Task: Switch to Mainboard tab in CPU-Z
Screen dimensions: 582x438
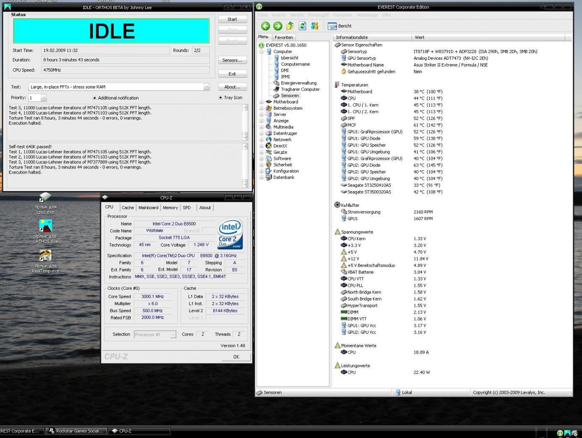Action: [x=148, y=208]
